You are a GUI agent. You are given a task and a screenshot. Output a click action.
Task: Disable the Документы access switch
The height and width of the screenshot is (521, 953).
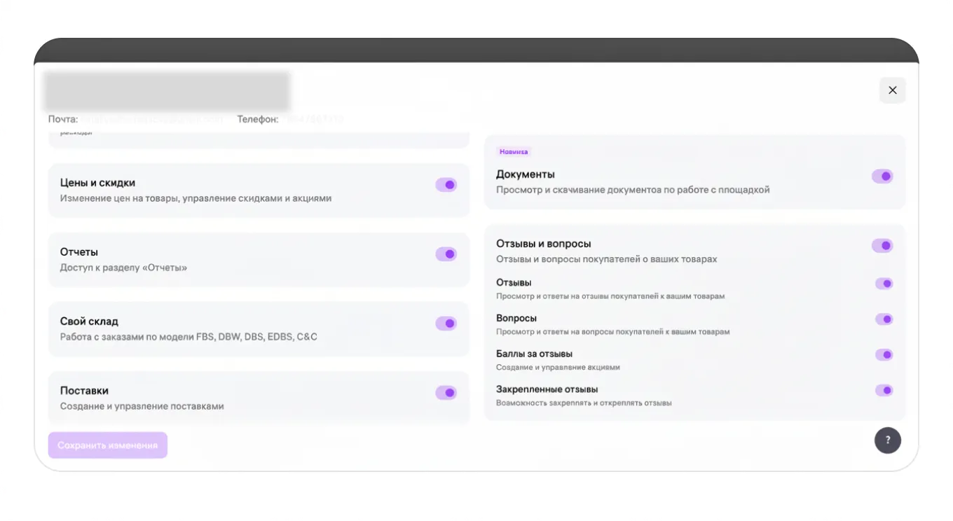[x=882, y=176]
